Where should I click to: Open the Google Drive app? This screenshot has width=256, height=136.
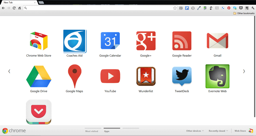(39, 76)
